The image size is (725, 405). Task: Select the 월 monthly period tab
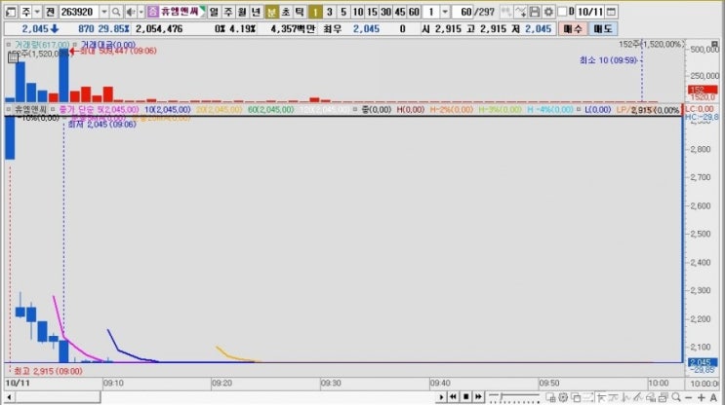[x=242, y=12]
